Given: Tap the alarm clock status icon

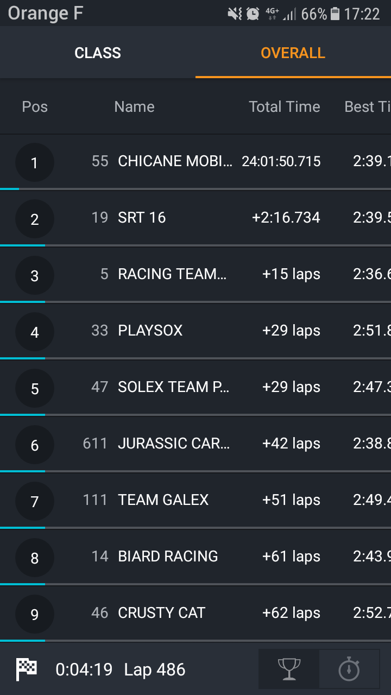Looking at the screenshot, I should click(x=253, y=14).
